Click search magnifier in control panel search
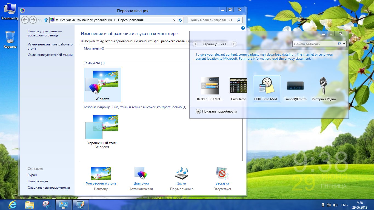Screen dimensions: 374x210 pos(239,20)
